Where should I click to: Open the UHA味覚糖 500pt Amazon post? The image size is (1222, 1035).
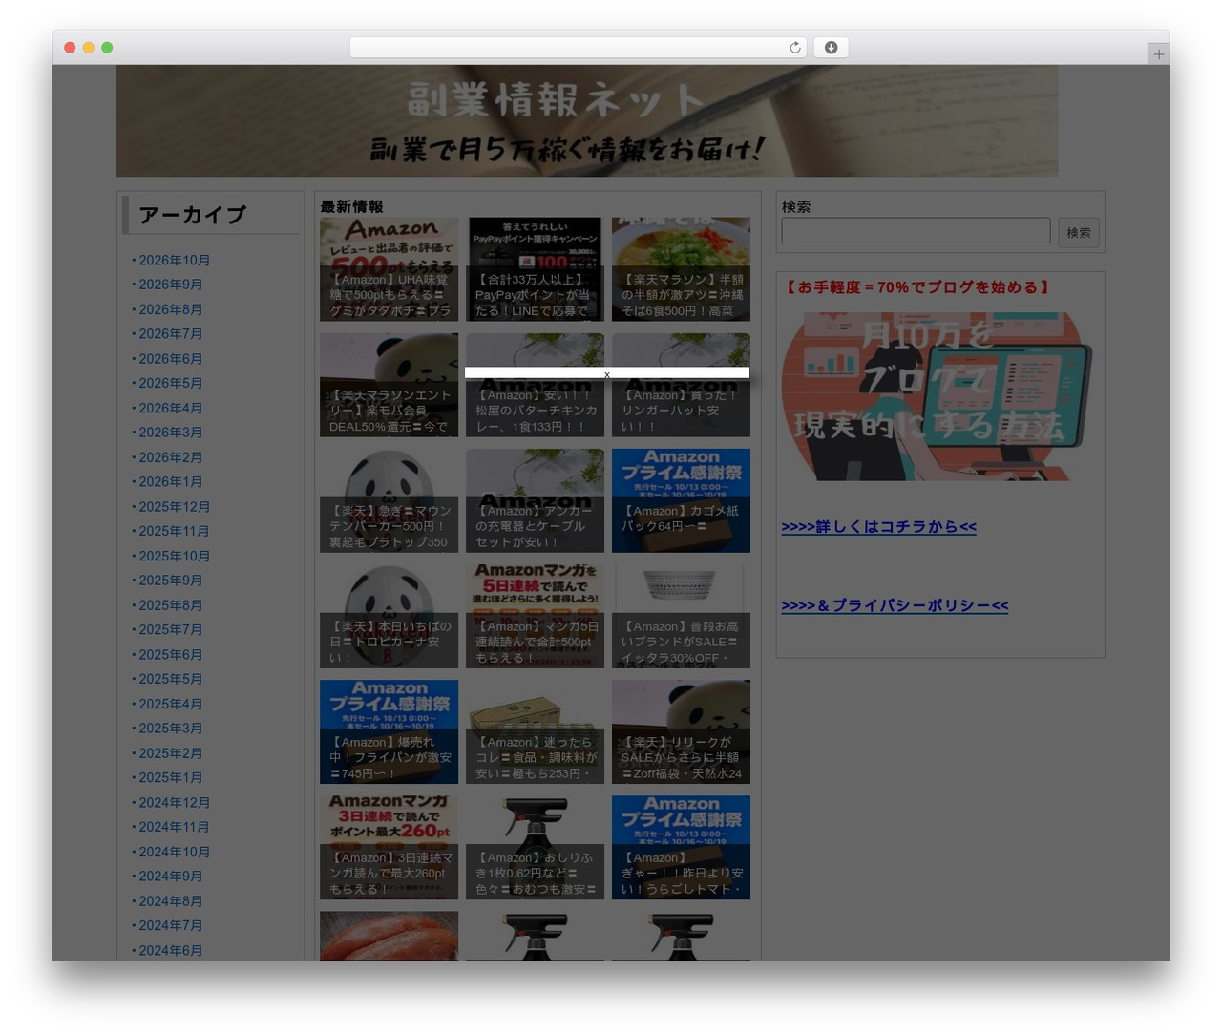(x=390, y=269)
